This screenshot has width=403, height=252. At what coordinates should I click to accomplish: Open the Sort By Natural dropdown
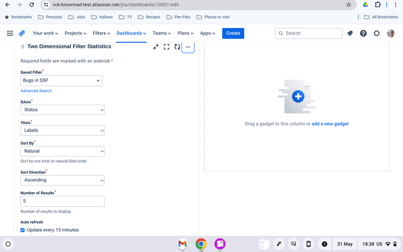(63, 151)
